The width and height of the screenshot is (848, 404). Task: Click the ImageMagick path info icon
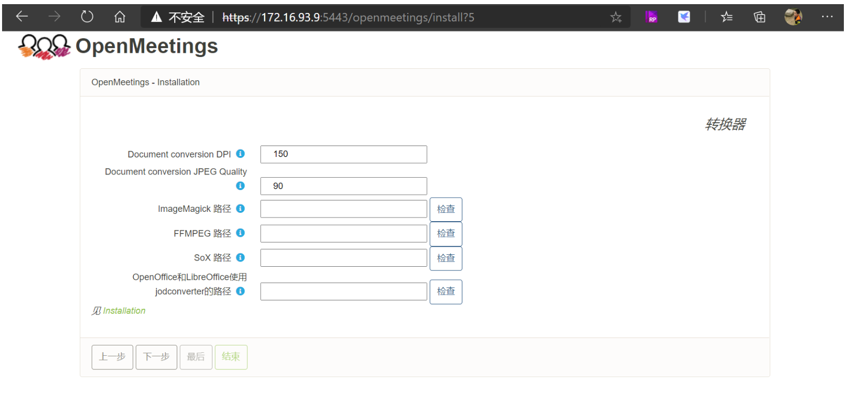(240, 209)
